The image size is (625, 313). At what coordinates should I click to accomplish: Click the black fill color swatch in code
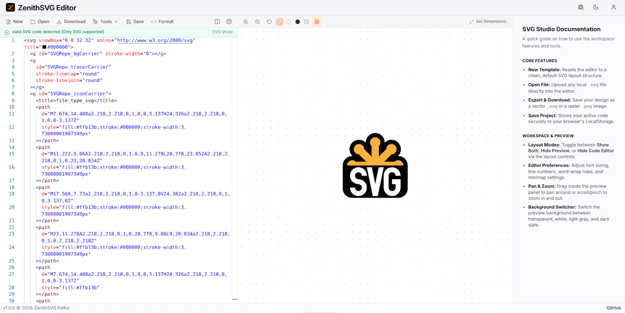tap(44, 47)
